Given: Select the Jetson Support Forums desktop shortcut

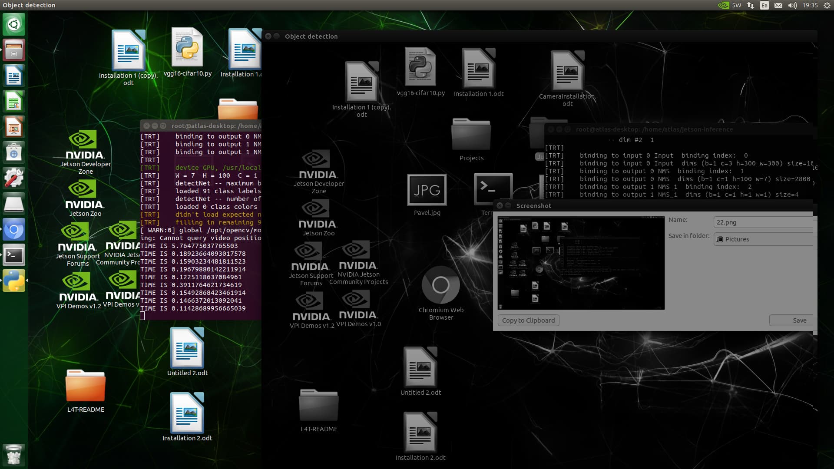Looking at the screenshot, I should pyautogui.click(x=77, y=245).
